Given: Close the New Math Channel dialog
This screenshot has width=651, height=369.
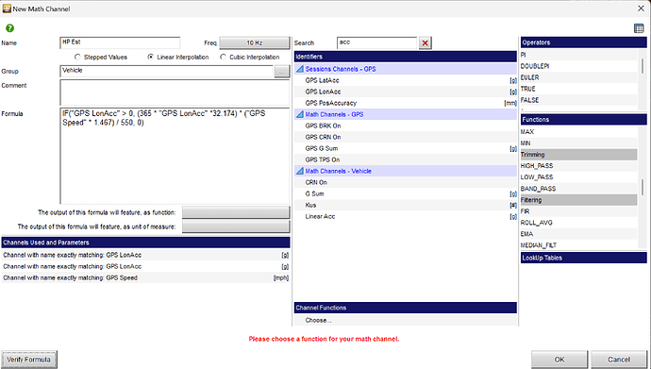Looking at the screenshot, I should tap(641, 8).
